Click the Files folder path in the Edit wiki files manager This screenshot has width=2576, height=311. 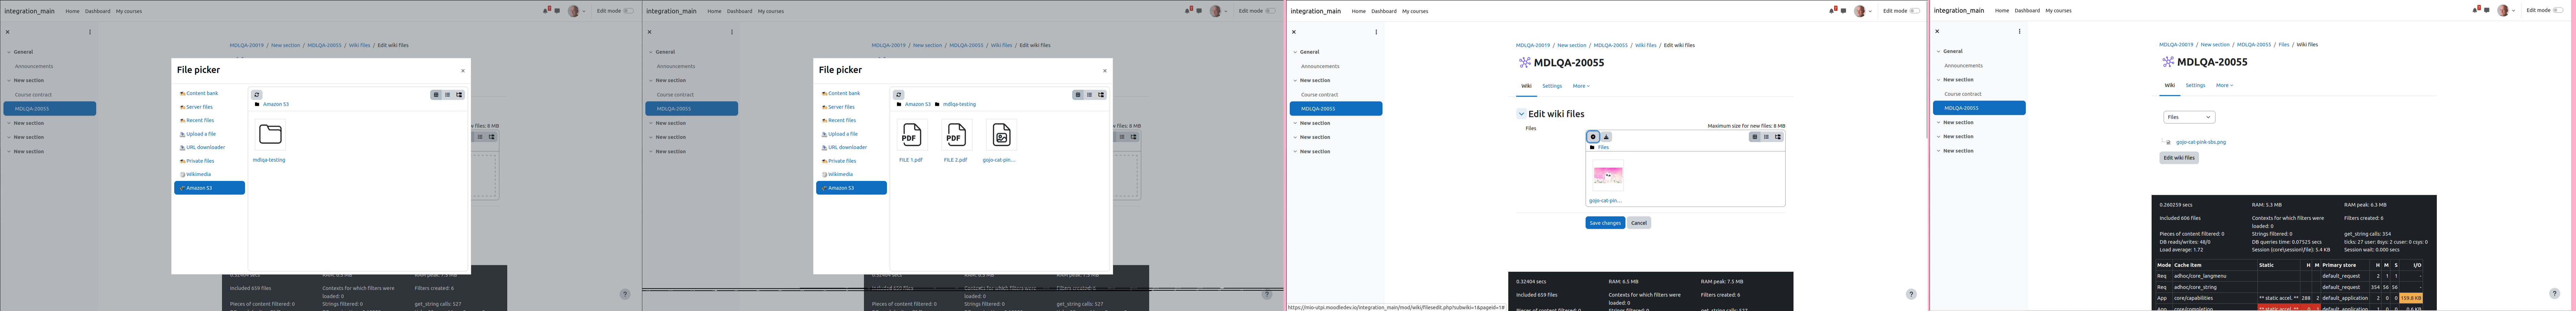[x=1603, y=147]
